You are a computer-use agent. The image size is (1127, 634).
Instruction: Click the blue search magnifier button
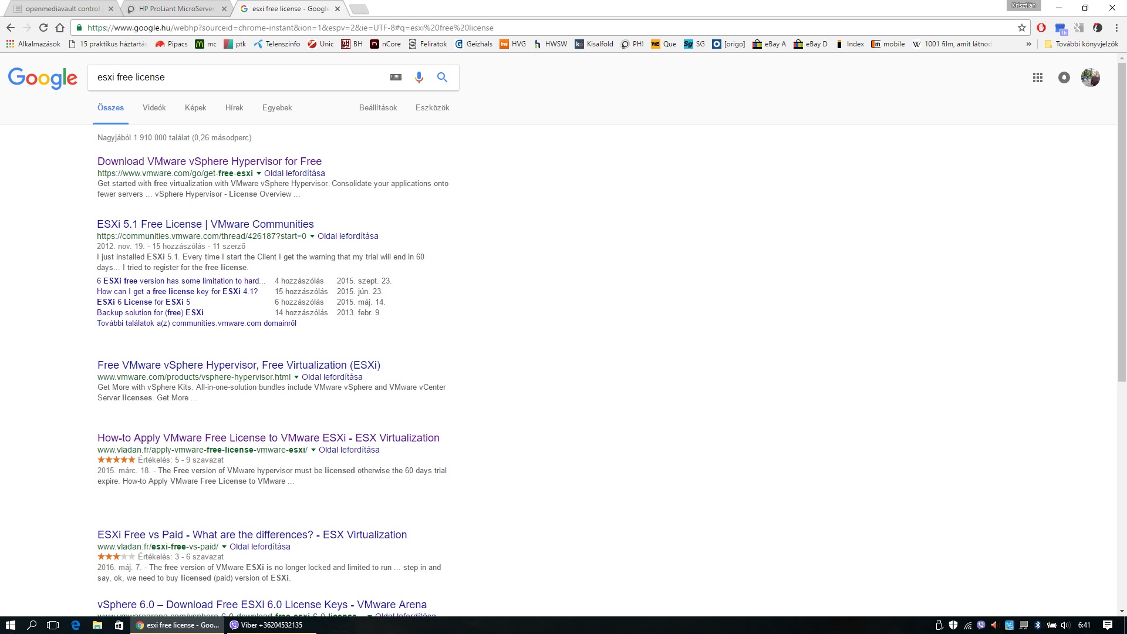(442, 77)
